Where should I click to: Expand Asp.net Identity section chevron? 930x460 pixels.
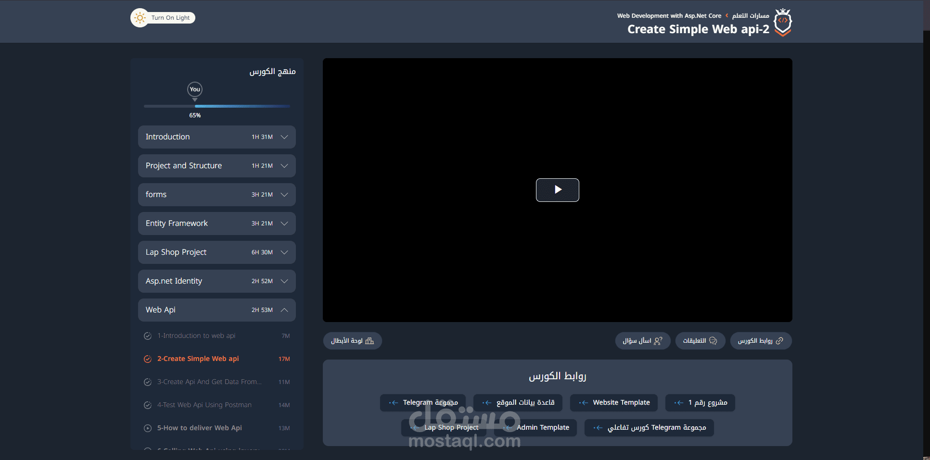pos(284,281)
